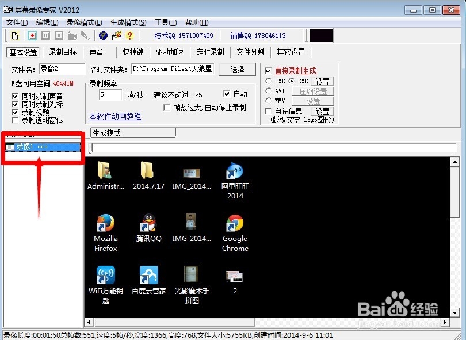
Task: Click the frame rate 帧/秒 input field
Action: [110, 95]
